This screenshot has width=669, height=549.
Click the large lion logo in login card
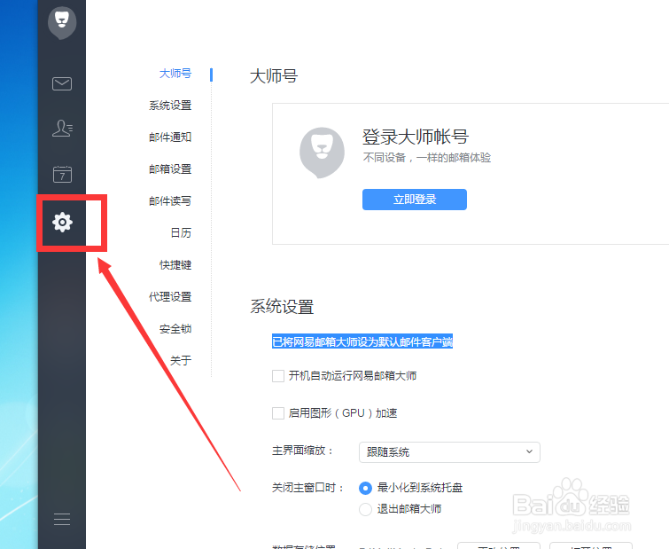click(x=322, y=153)
